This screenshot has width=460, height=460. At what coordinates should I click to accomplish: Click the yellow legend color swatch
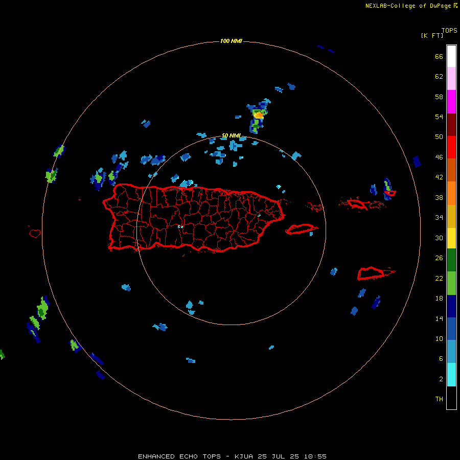click(x=451, y=238)
